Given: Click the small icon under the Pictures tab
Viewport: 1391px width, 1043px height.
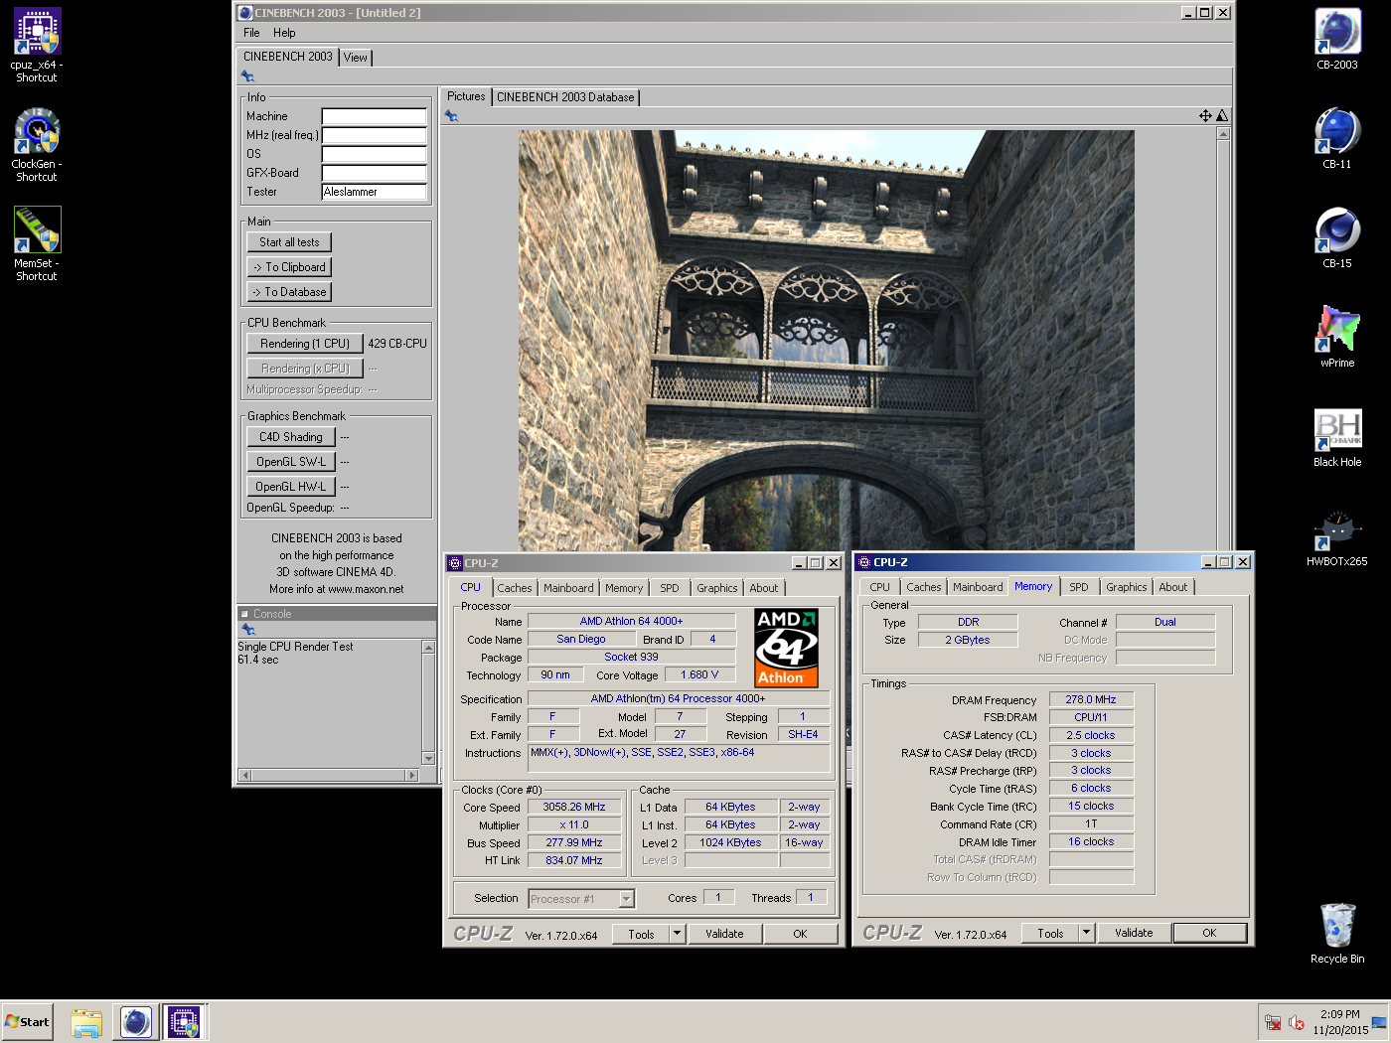Looking at the screenshot, I should 451,116.
